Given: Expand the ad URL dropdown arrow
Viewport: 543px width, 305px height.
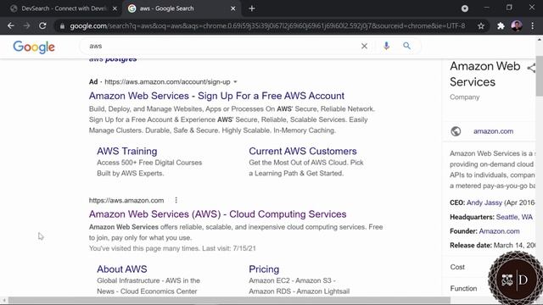Looking at the screenshot, I should click(236, 82).
